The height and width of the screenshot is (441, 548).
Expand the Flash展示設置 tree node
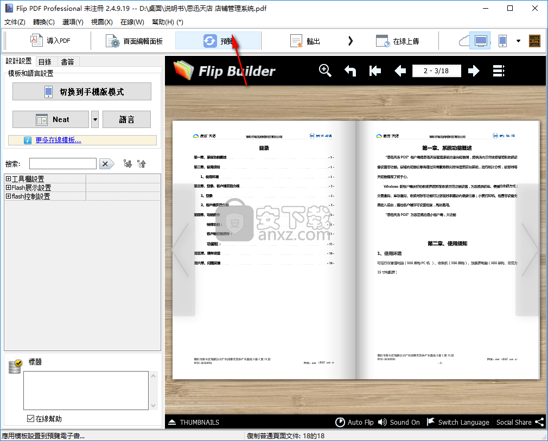pyautogui.click(x=8, y=188)
